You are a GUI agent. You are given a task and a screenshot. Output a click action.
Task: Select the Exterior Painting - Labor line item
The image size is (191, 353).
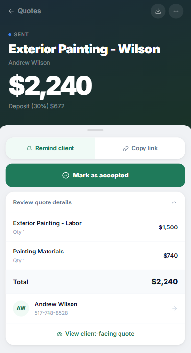(x=95, y=227)
